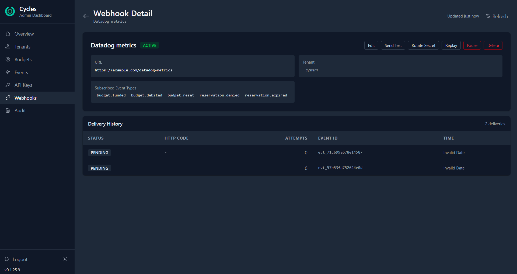Replay the webhook deliveries
Screen dimensions: 517x274
(451, 45)
